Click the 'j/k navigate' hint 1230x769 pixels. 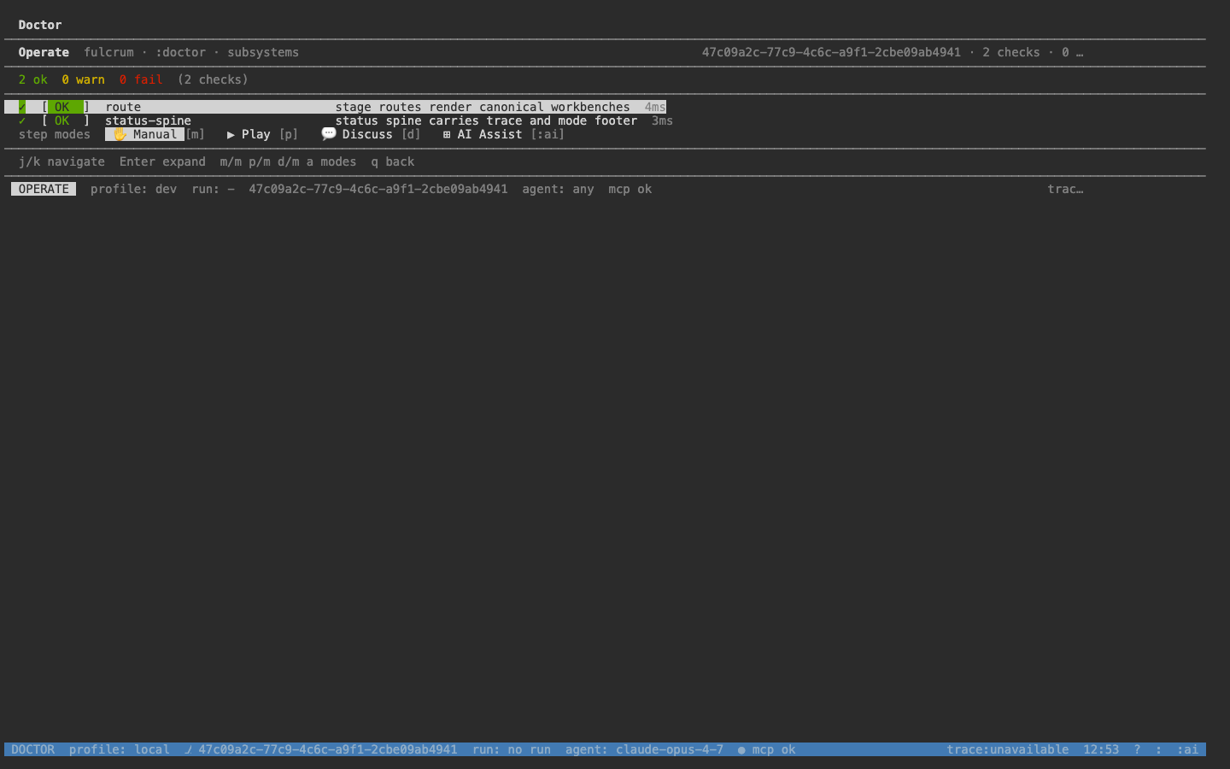tap(61, 161)
